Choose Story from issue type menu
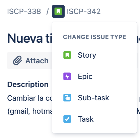Viewport: 140px width, 138px height. point(94,55)
